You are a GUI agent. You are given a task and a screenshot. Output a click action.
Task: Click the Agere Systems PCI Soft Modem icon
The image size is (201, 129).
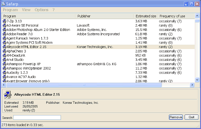[x=4, y=43]
